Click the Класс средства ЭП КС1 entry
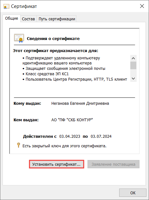Screen dimensions: 149x200 (46, 74)
